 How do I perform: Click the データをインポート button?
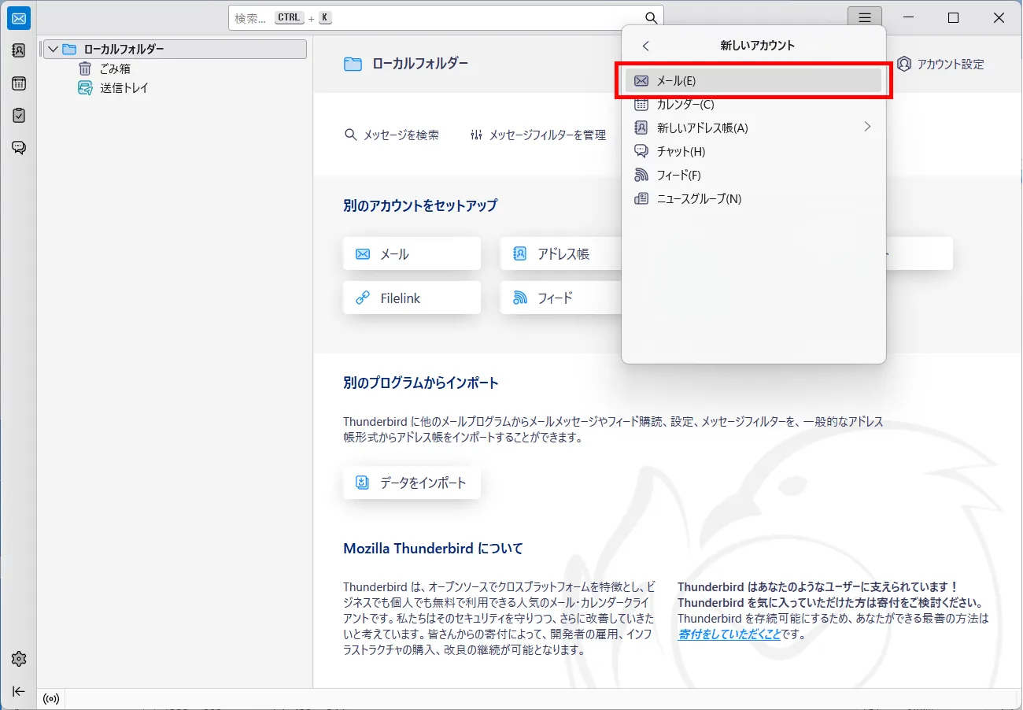click(412, 483)
